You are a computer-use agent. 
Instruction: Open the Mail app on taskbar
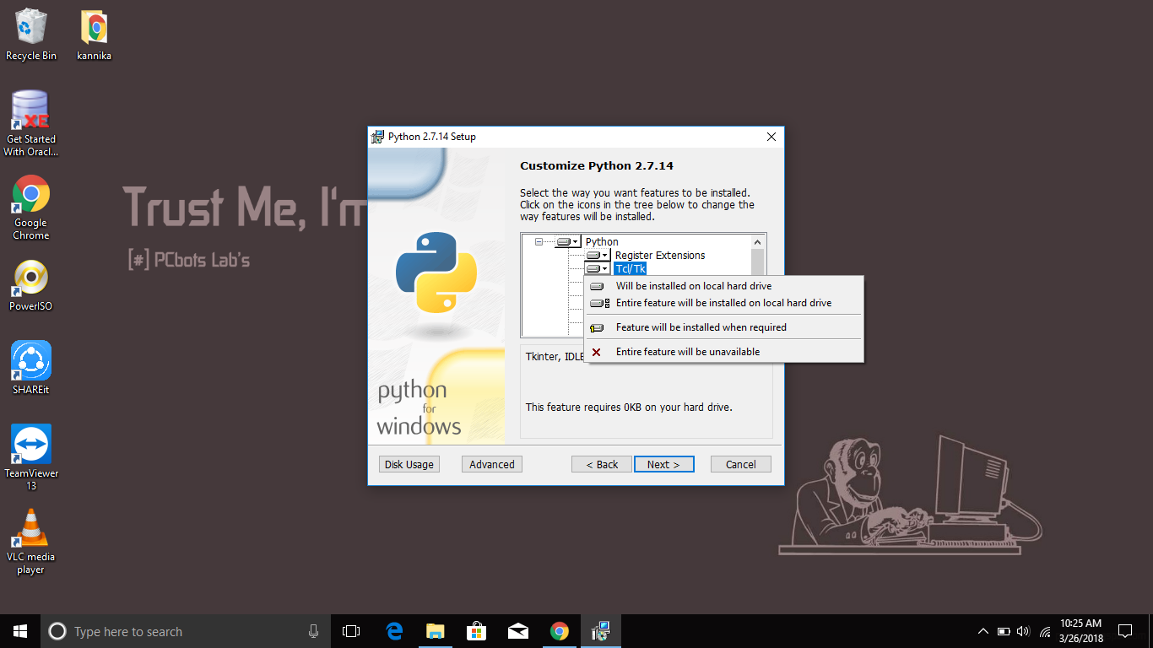pyautogui.click(x=518, y=631)
